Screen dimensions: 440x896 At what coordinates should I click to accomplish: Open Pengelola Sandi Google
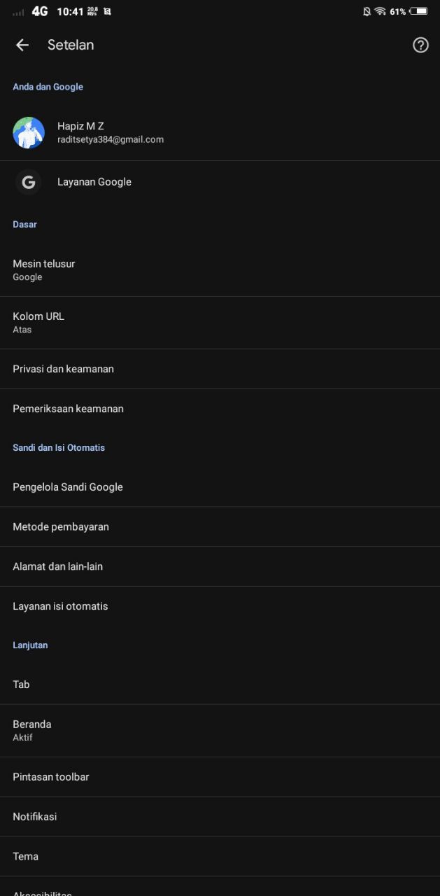coord(220,487)
